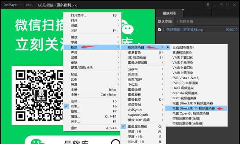The image size is (240, 144).
Task: Open the 播放 360° 视频 submenu
Action: (x=143, y=120)
